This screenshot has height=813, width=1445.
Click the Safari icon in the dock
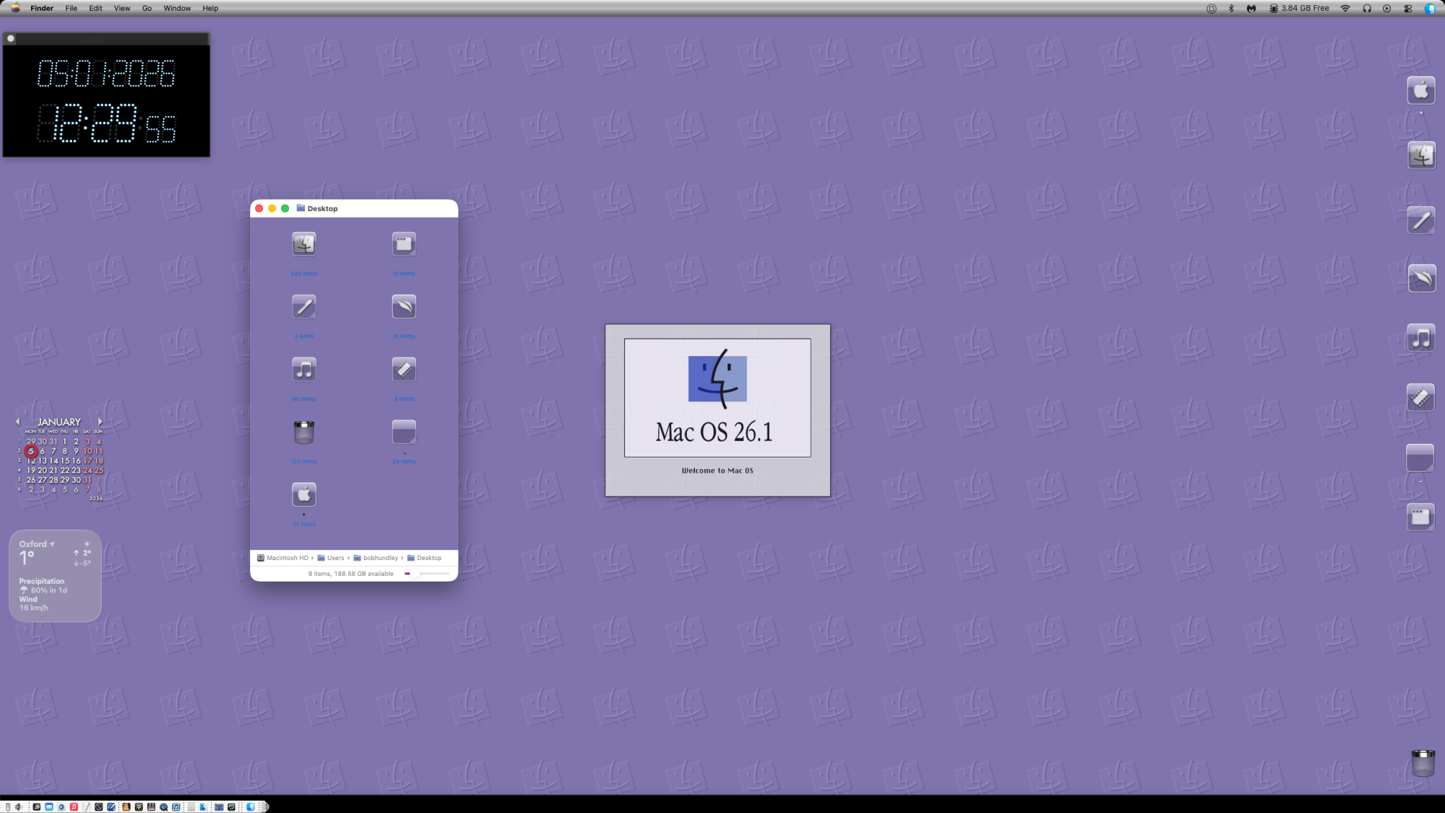tap(61, 806)
